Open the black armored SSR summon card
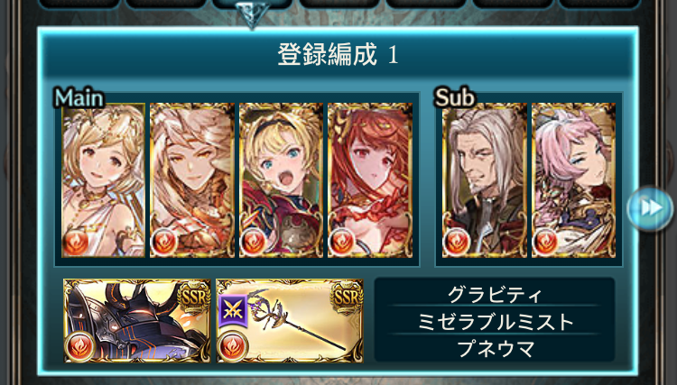This screenshot has height=385, width=677. (x=137, y=321)
